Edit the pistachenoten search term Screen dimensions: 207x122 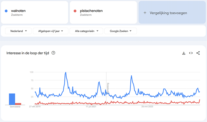91,11
